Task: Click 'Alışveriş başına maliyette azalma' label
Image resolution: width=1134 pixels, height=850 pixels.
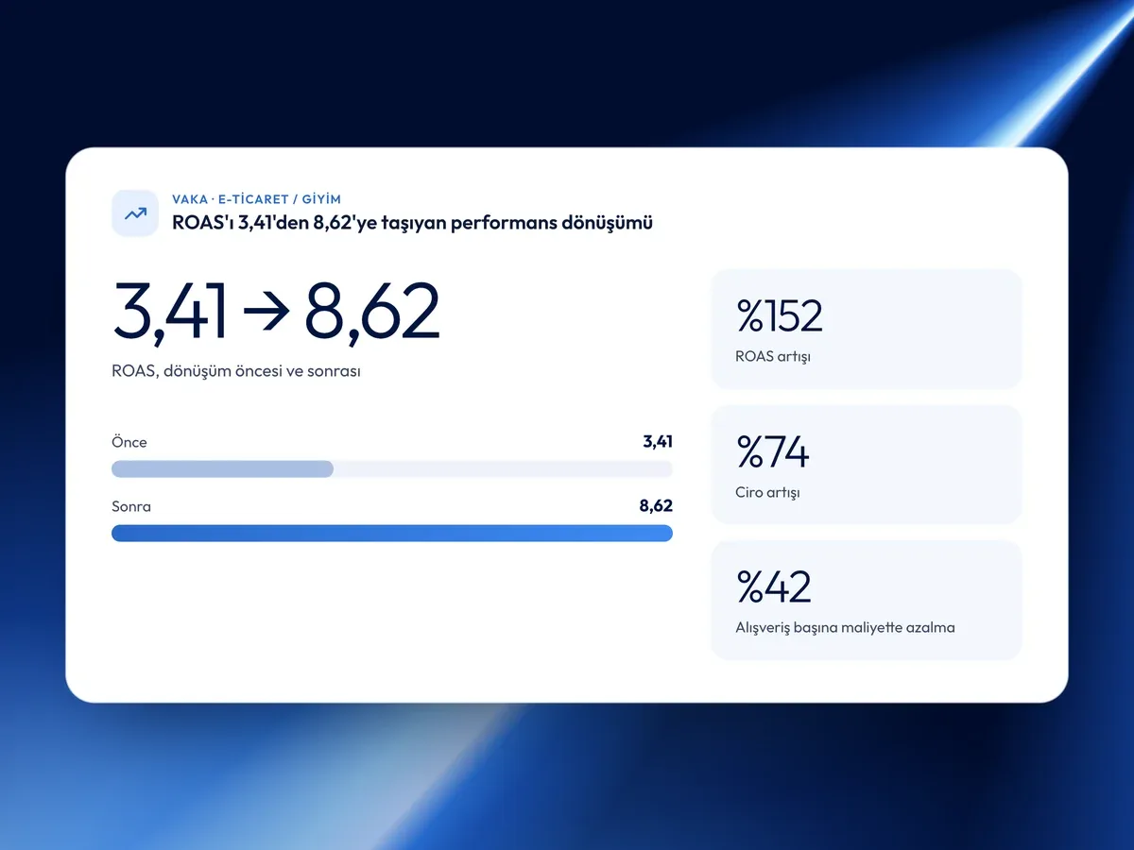Action: [x=845, y=627]
